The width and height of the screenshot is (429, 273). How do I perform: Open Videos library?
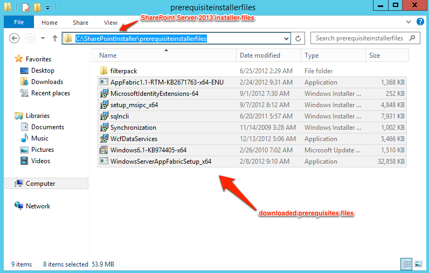[x=40, y=161]
